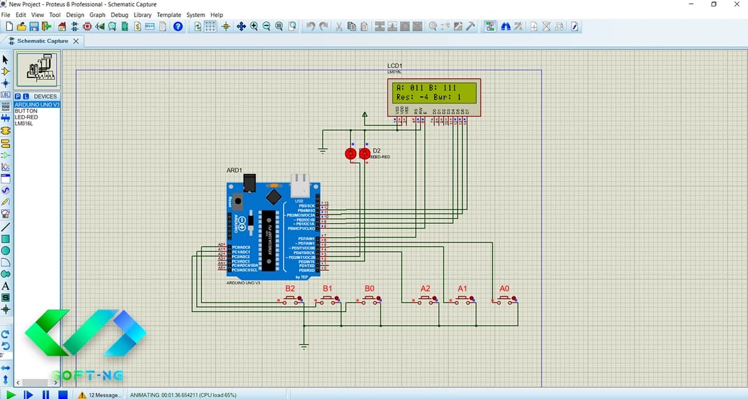This screenshot has height=399, width=748.
Task: Toggle the grid display button
Action: pos(211,26)
